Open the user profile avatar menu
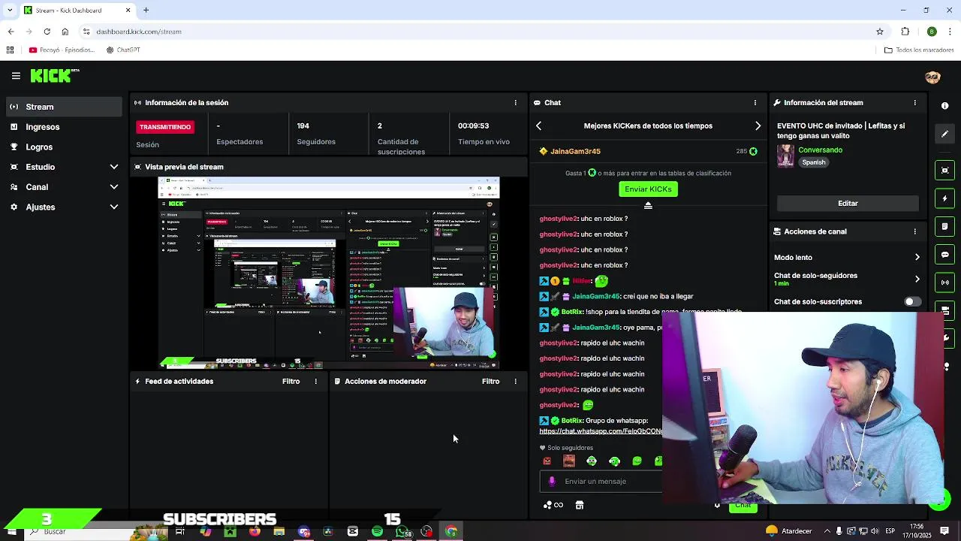This screenshot has height=541, width=961. 932,77
